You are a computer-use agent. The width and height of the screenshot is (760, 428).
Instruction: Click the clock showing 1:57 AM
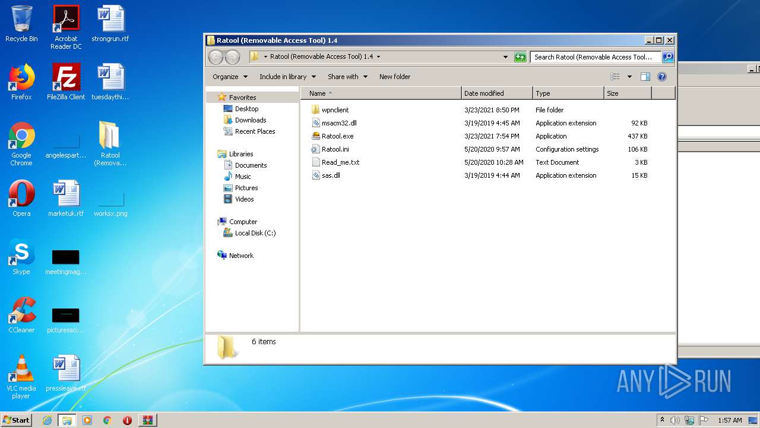pos(730,420)
